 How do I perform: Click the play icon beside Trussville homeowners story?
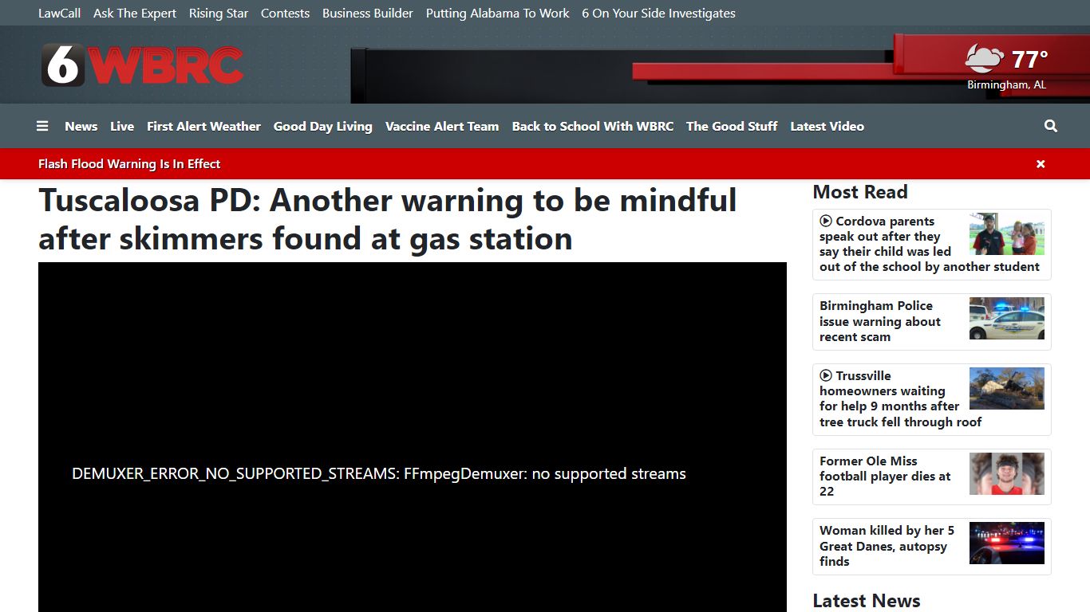(826, 376)
